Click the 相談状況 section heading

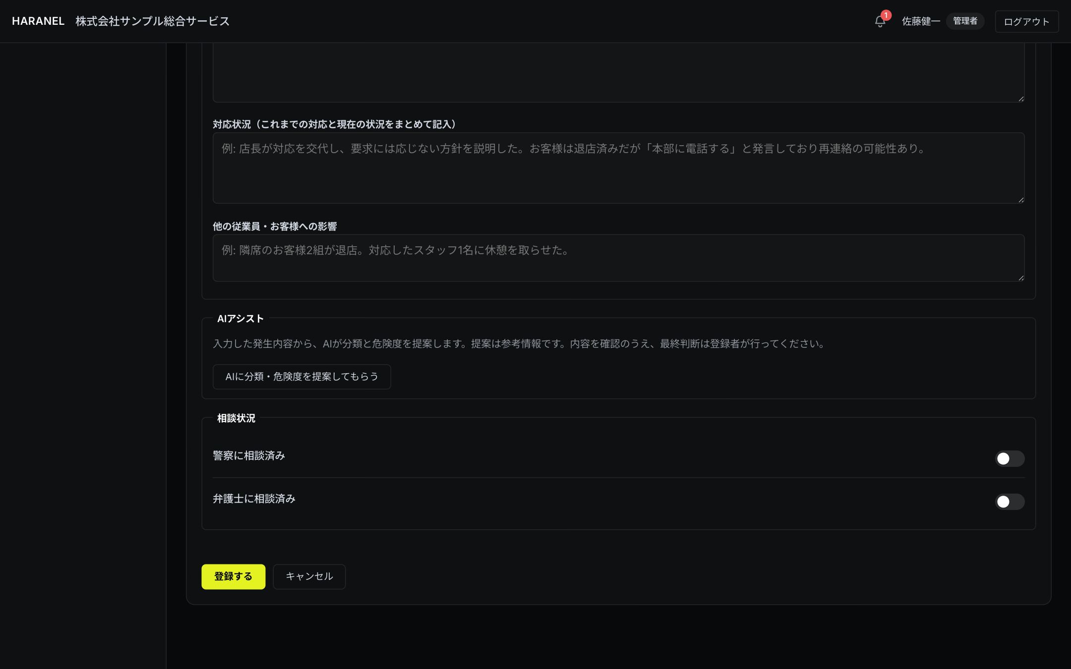point(236,418)
